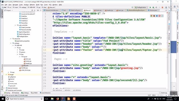Viewport: 179px width, 101px height.
Task: Launch Firefox from the taskbar
Action: [x=58, y=99]
